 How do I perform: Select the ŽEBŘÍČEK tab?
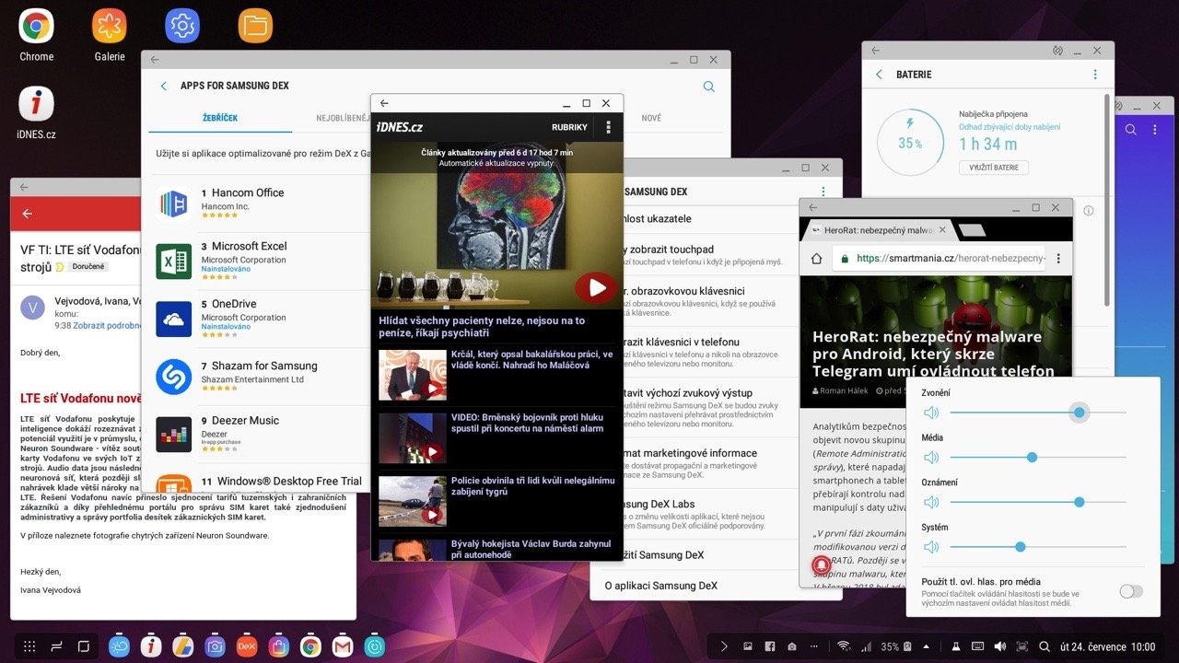pyautogui.click(x=220, y=119)
